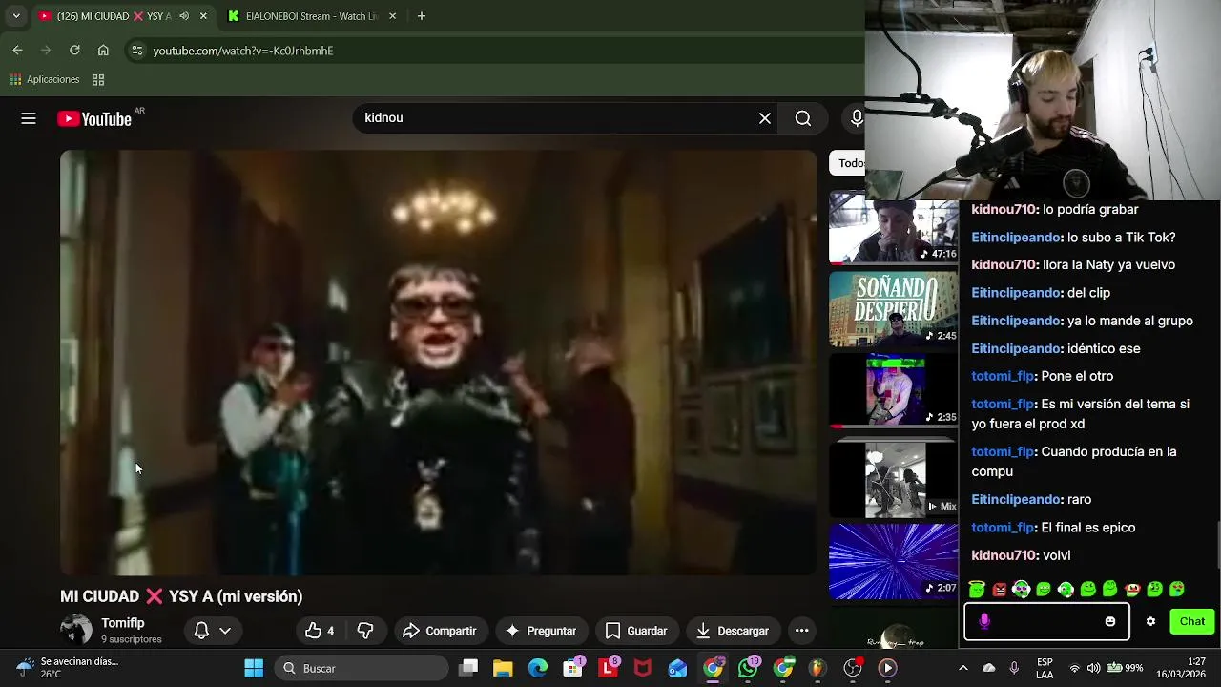Pick the angry red emote
This screenshot has width=1221, height=687.
(999, 590)
